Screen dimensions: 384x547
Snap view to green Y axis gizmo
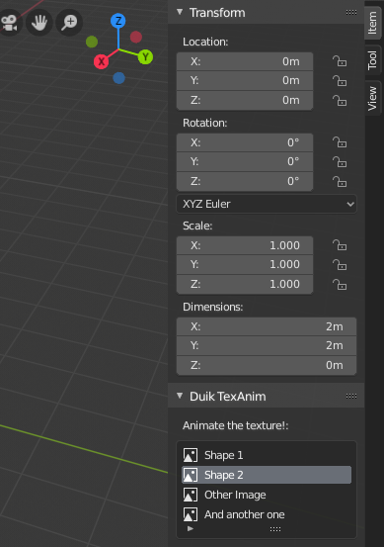pyautogui.click(x=145, y=56)
